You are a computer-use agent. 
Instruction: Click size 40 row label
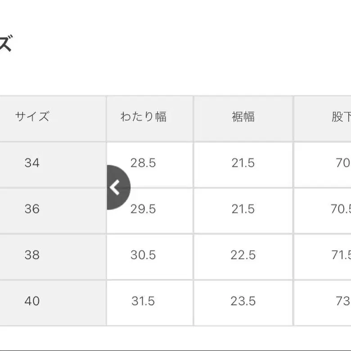(32, 301)
